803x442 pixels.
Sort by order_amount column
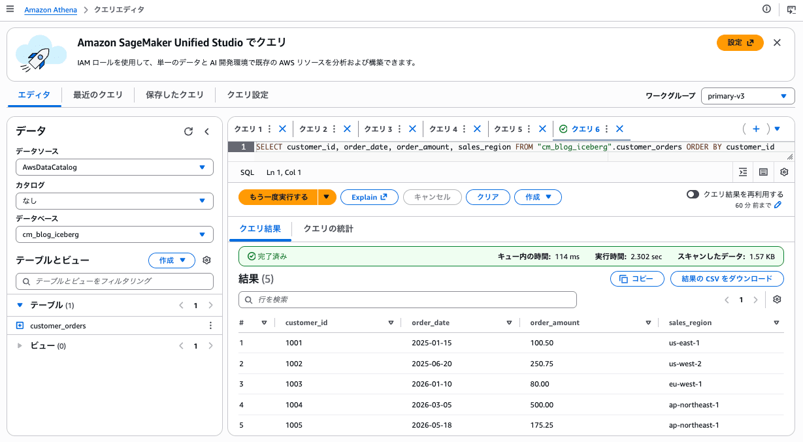coord(648,323)
